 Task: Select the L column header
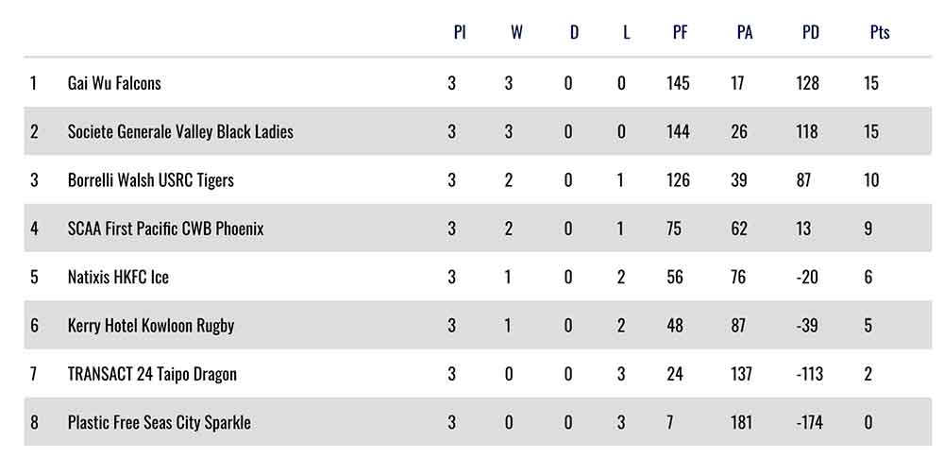pos(626,32)
